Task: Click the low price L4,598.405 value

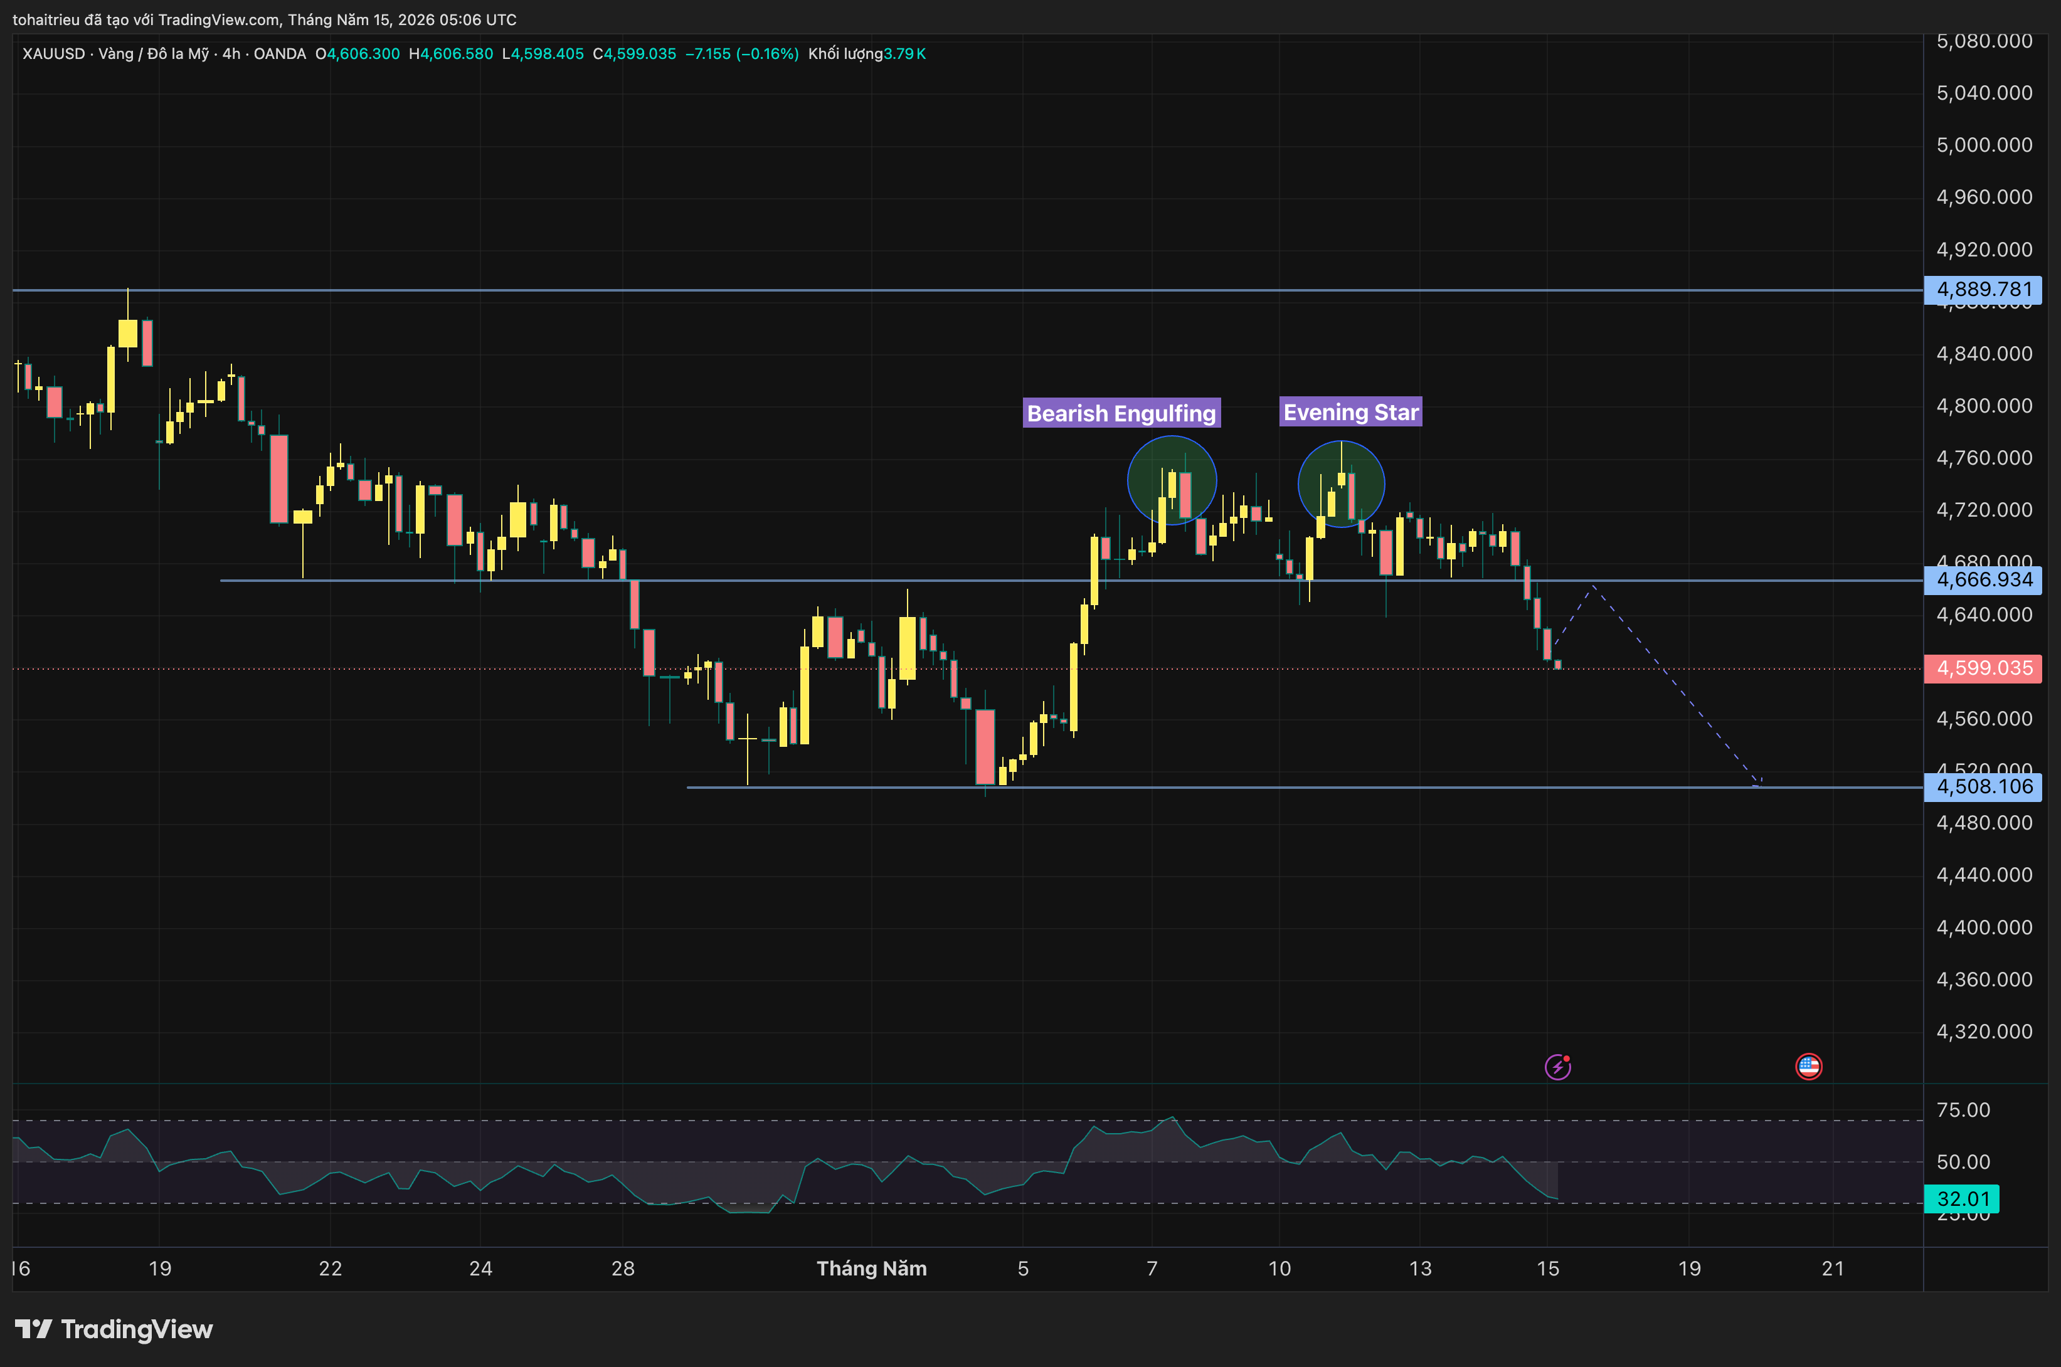Action: [543, 53]
